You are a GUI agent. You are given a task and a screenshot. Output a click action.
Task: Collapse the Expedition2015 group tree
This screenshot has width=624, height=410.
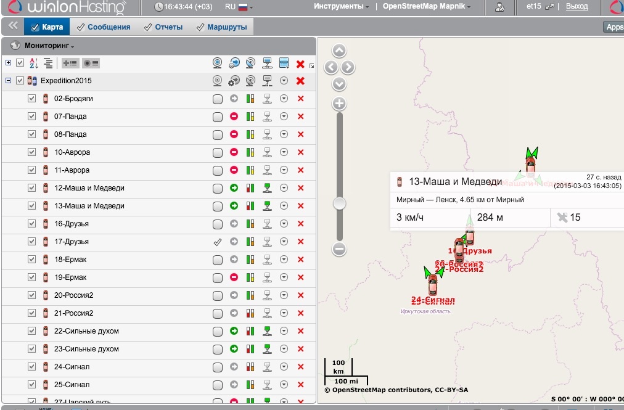[x=8, y=81]
